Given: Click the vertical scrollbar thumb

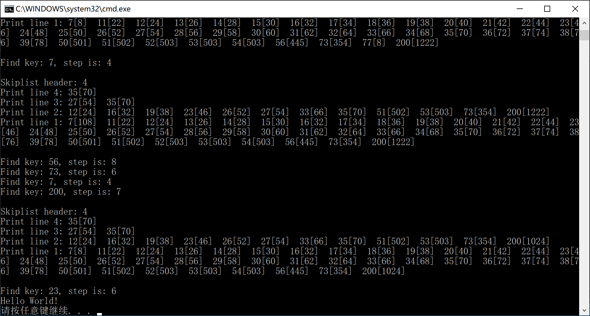Looking at the screenshot, I should 584,35.
